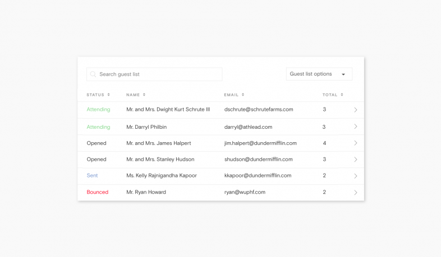Select email dschrute@schrutefarms.com
The height and width of the screenshot is (257, 441).
259,109
